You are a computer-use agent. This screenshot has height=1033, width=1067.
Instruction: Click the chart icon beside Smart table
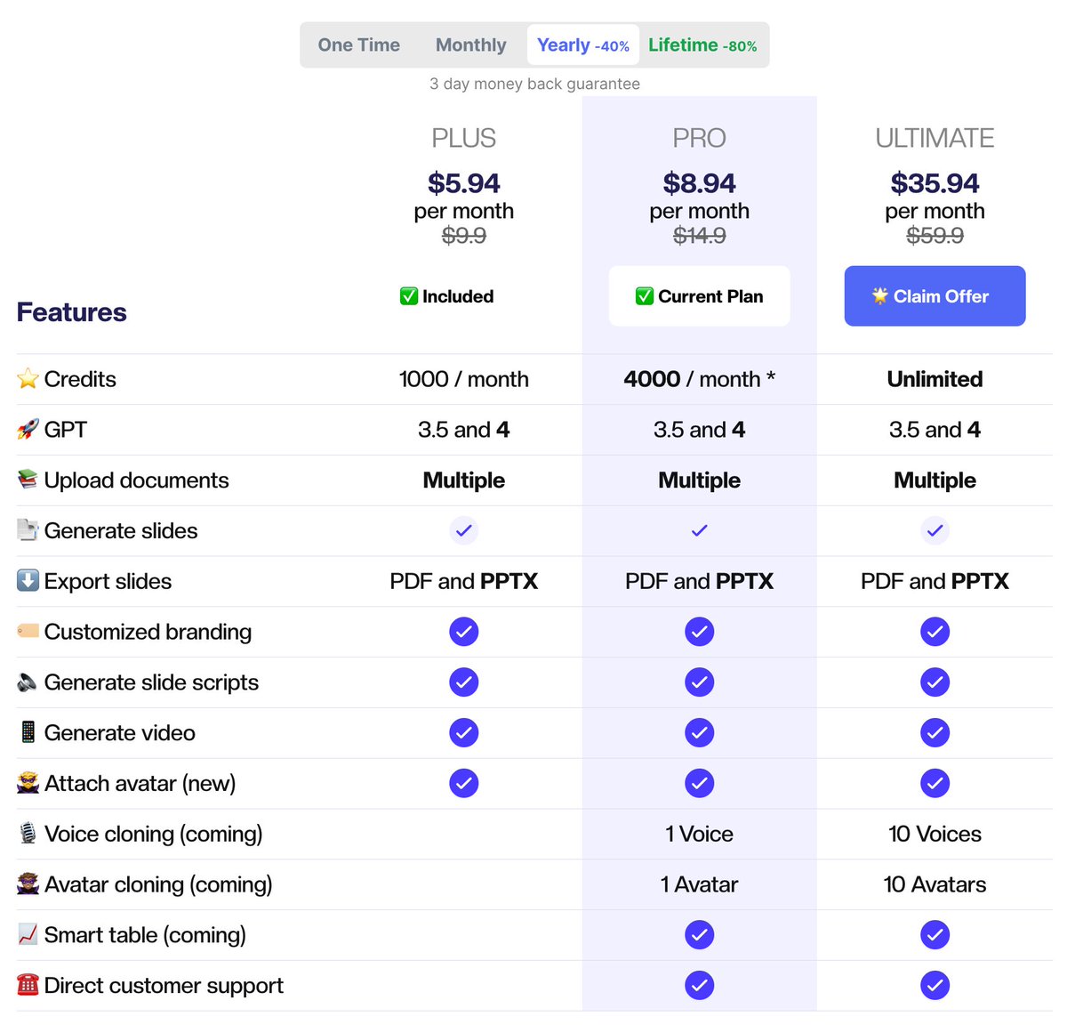[28, 934]
